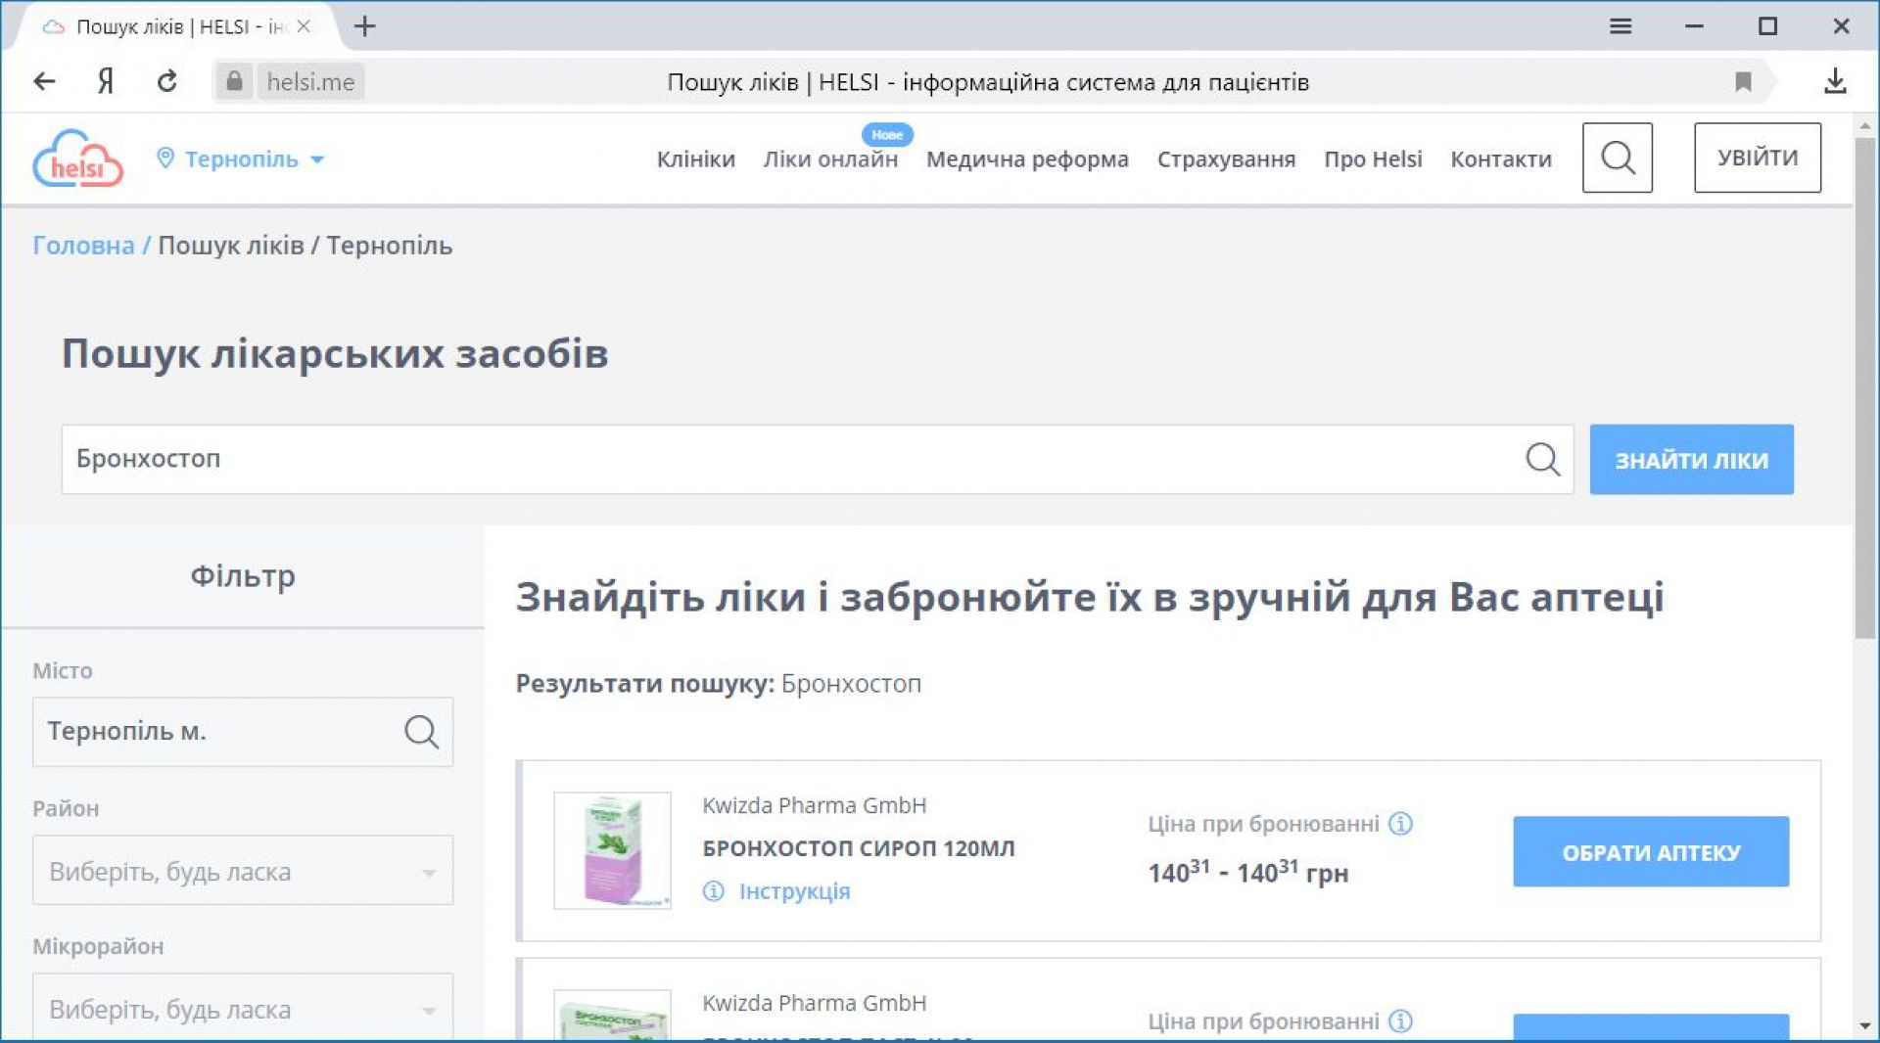Click the ЗНАЙТИ ЛІКИ button
Screen dimensions: 1880x1043
[x=1691, y=459]
